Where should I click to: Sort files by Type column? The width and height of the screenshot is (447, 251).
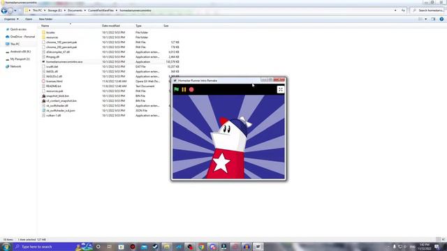click(138, 26)
